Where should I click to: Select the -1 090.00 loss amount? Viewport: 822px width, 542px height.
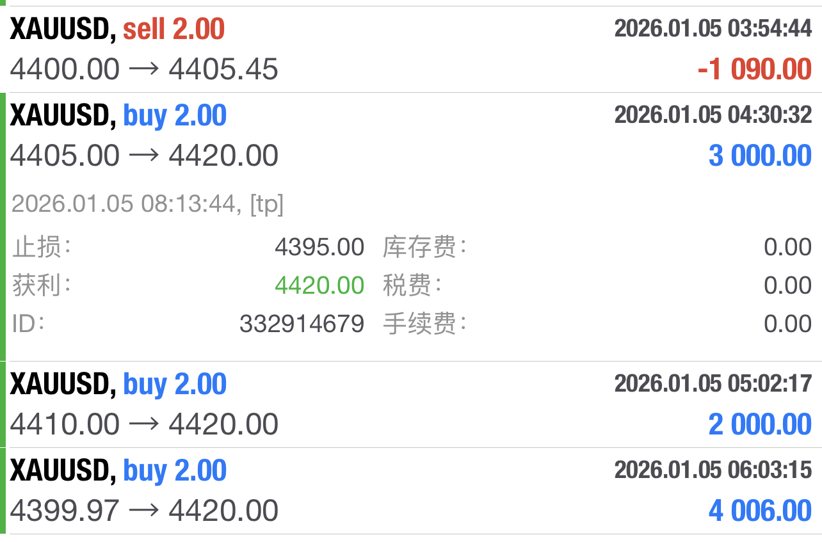click(754, 69)
